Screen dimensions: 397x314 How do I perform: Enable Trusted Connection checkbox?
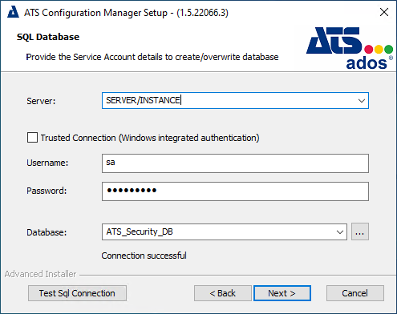click(x=32, y=138)
